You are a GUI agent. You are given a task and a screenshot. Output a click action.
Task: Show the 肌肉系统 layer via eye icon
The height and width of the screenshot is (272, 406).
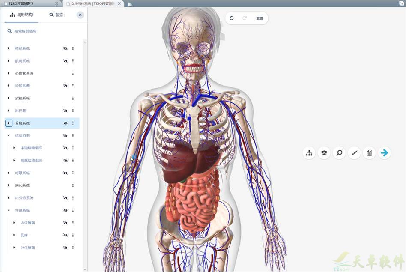click(x=66, y=61)
